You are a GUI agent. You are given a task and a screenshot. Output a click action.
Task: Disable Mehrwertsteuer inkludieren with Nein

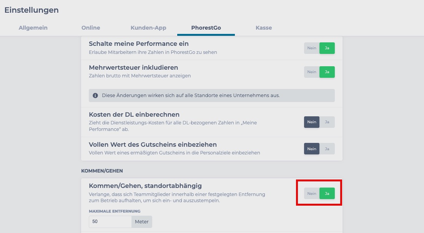(311, 72)
